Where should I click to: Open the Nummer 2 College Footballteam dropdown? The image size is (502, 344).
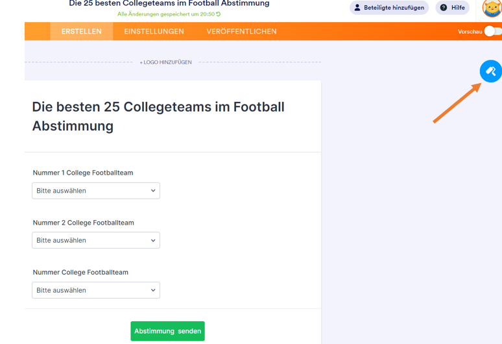[96, 240]
